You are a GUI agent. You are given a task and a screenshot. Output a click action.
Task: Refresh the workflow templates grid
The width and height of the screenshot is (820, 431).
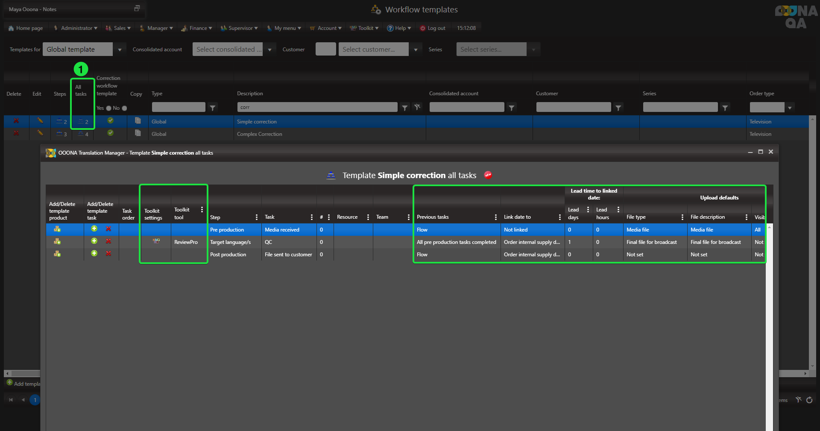coord(809,400)
